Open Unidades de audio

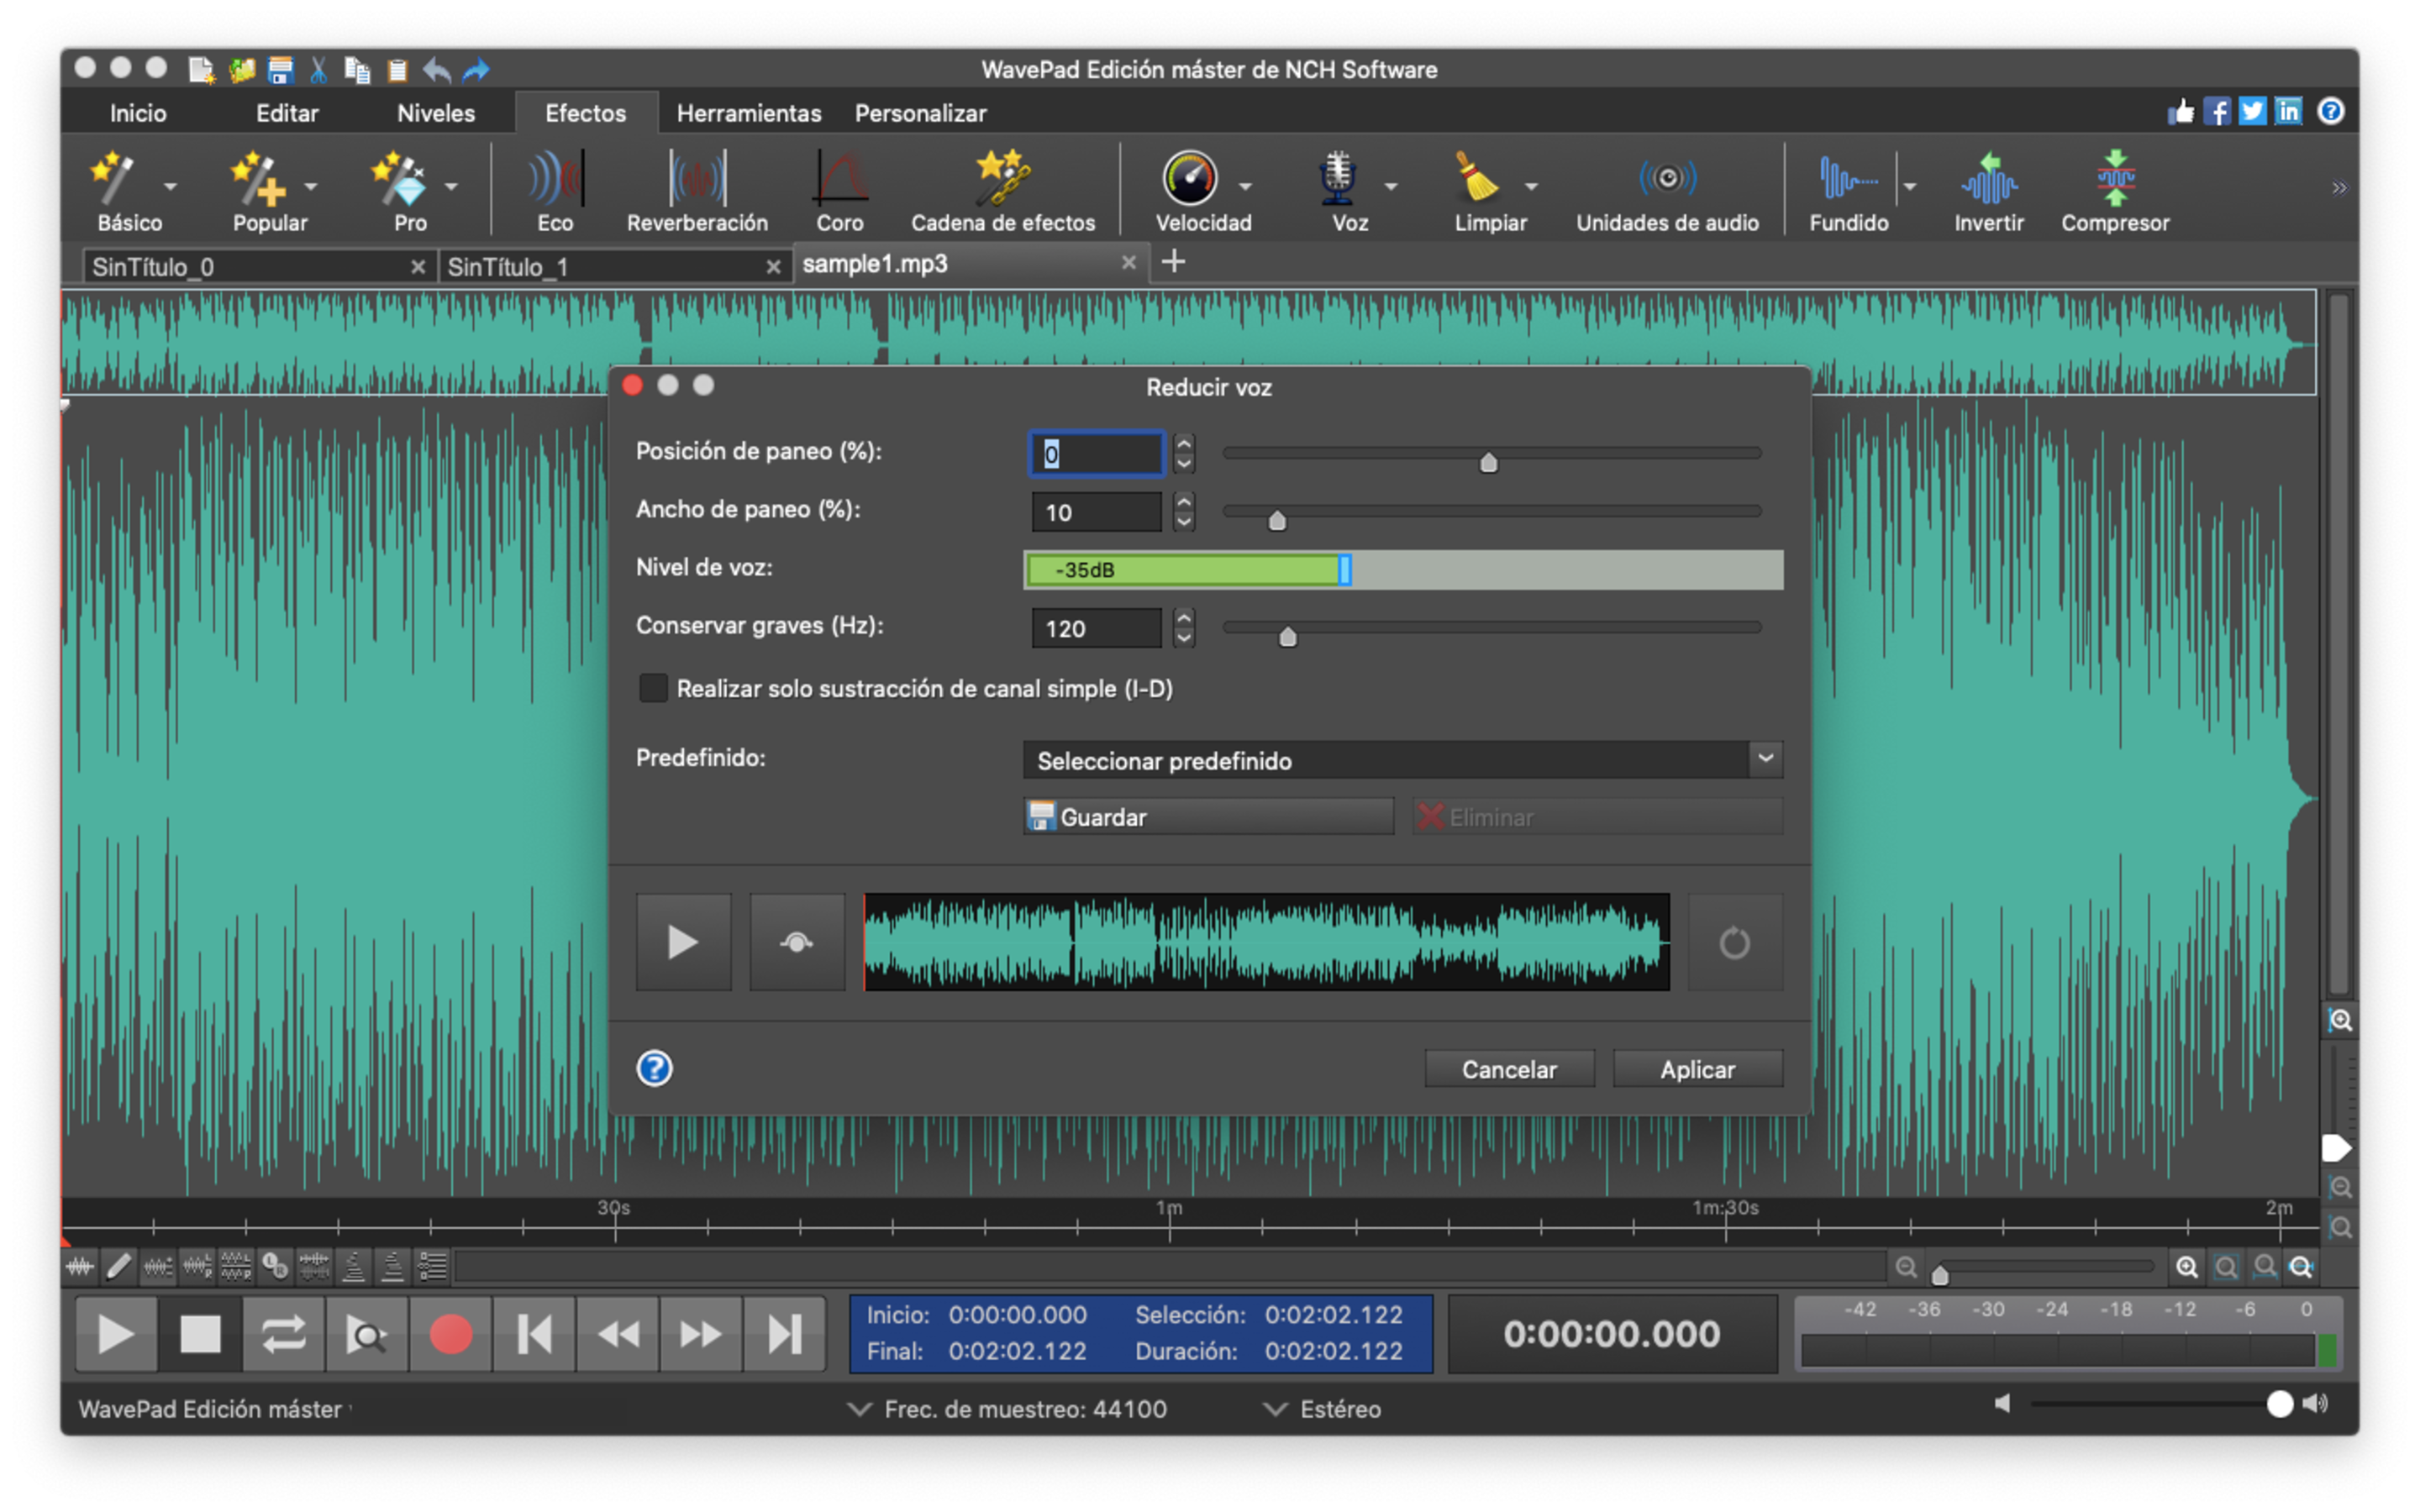(1667, 191)
